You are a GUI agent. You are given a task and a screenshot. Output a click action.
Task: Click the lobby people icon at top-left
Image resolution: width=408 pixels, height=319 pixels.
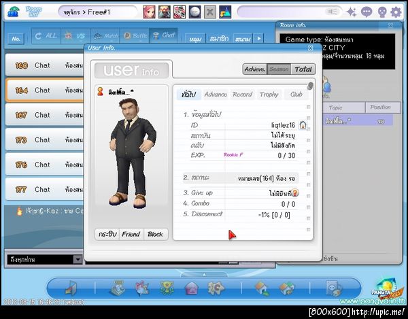tap(13, 12)
